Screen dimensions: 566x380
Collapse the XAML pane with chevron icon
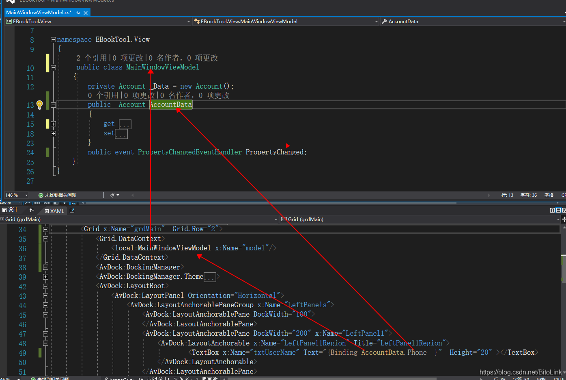pos(564,211)
